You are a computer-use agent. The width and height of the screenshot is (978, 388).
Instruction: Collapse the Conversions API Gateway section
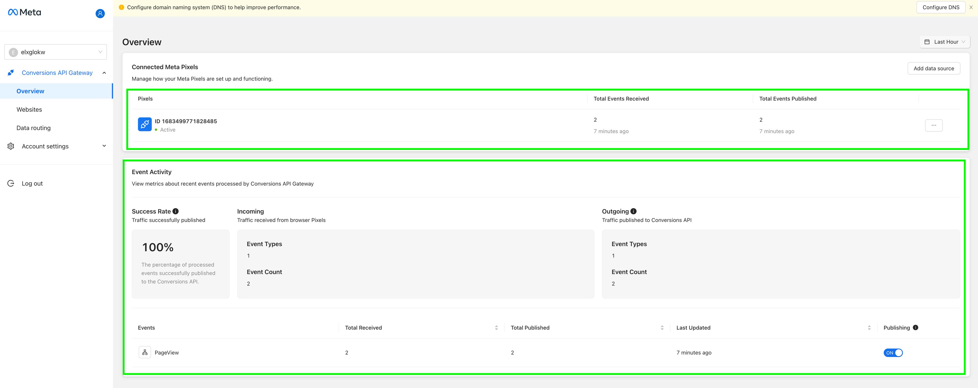[104, 73]
